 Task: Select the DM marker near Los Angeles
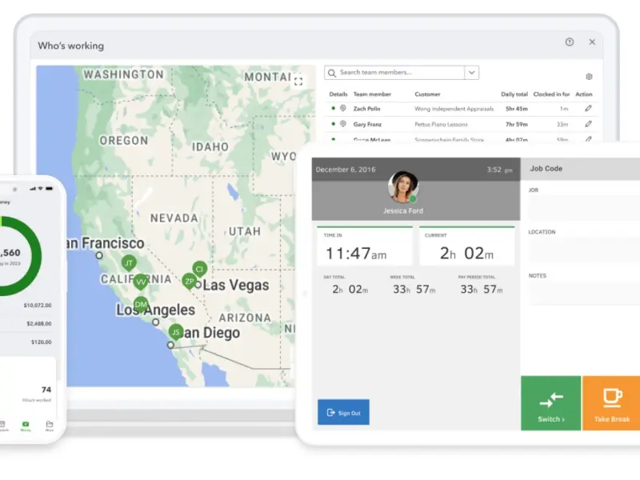coord(141,305)
